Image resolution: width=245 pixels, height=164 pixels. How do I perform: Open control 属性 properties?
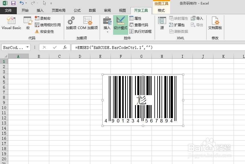click(x=135, y=18)
